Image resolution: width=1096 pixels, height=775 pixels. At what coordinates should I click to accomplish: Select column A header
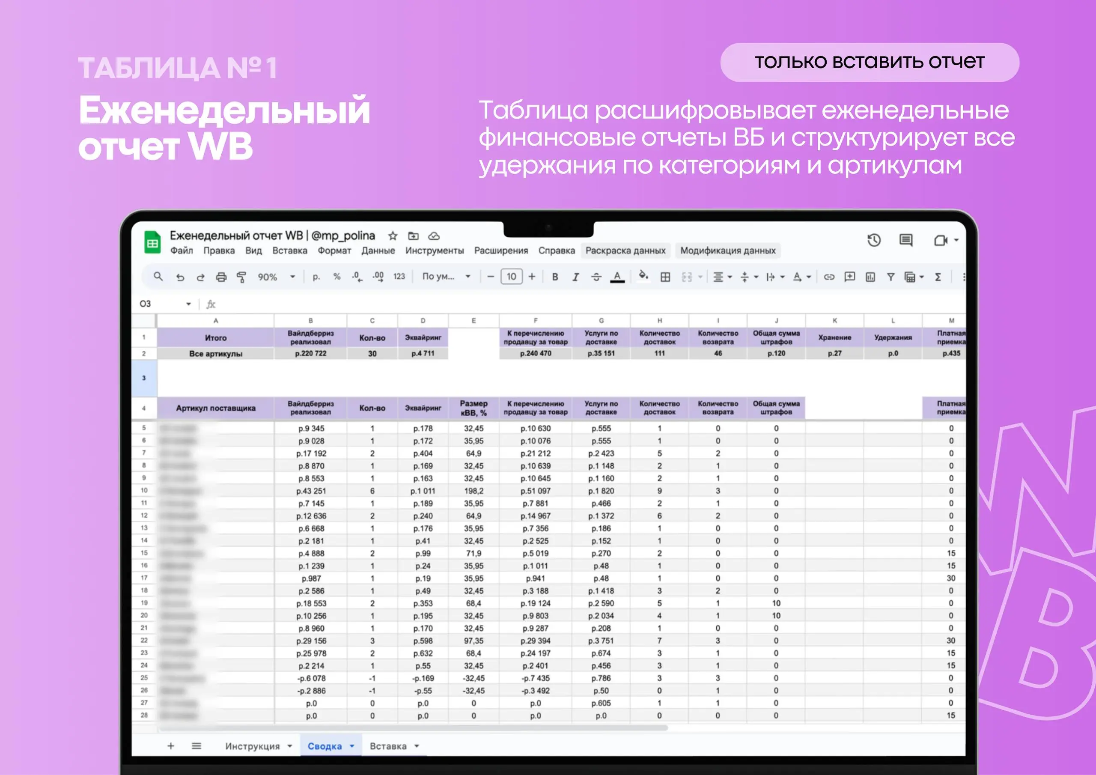(x=215, y=320)
